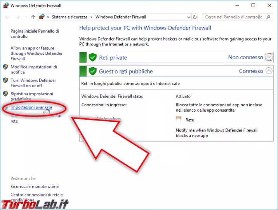Viewport: 278px width, 210px height.
Task: Select Windows Defender Firewall breadcrumb item
Action: click(121, 17)
